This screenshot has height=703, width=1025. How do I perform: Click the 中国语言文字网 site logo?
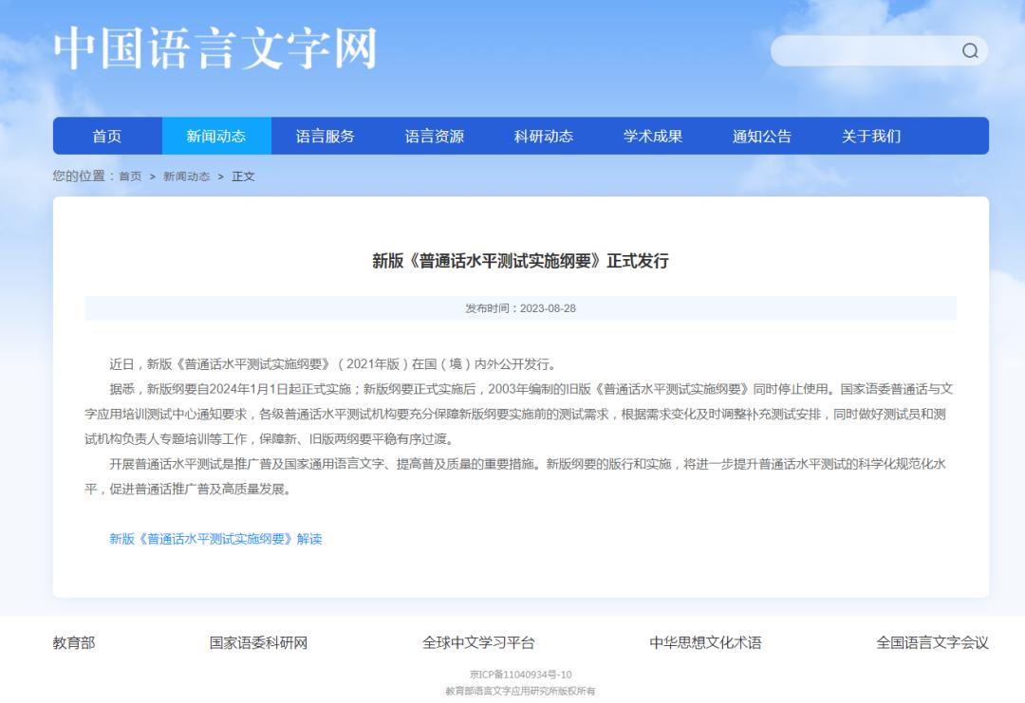point(215,48)
